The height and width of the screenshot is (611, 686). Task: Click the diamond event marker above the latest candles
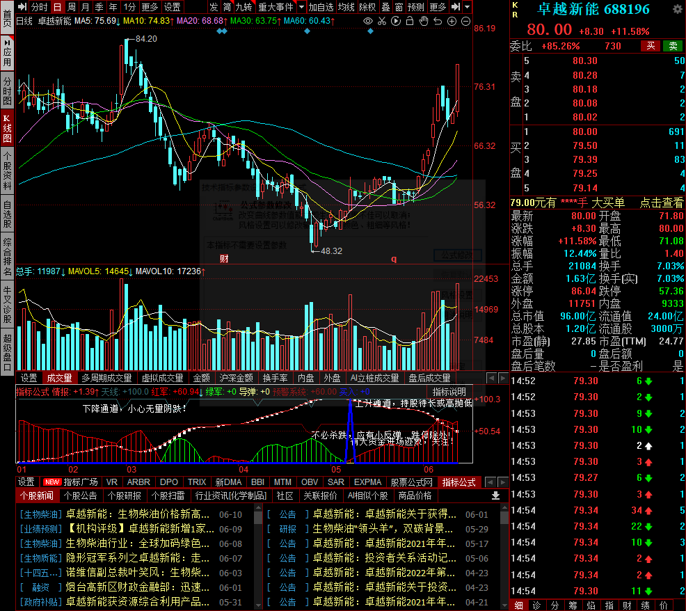[x=371, y=31]
